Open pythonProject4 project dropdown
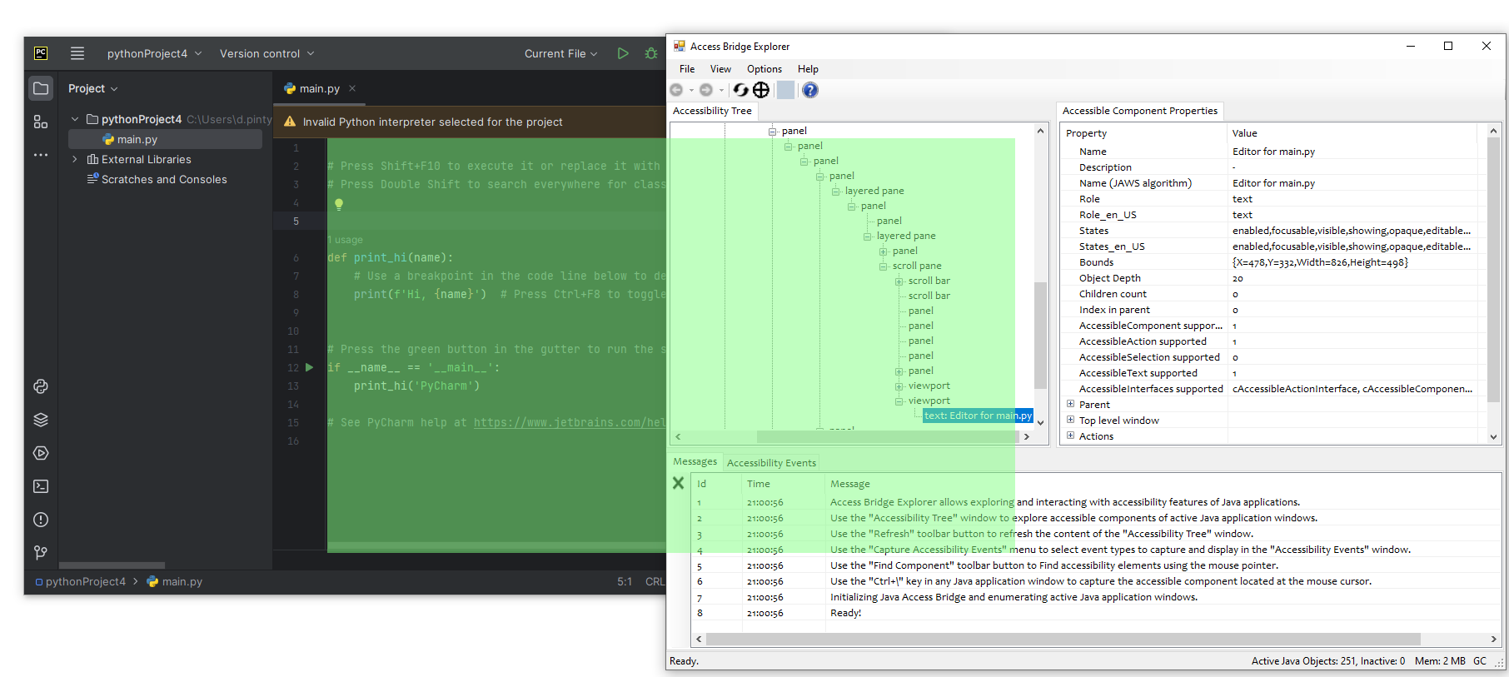 (154, 53)
